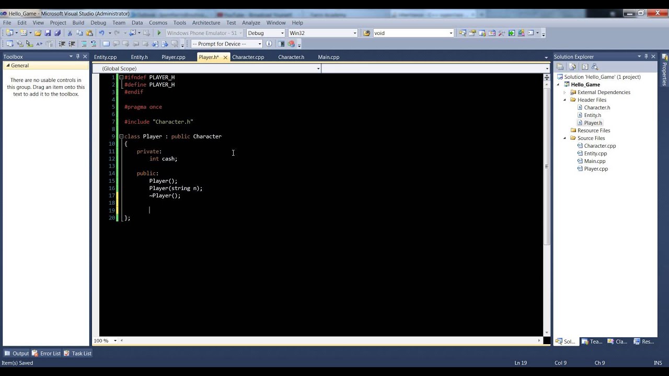Click the Paste clipboard icon

pos(89,33)
